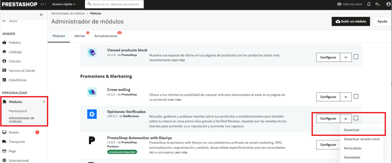The width and height of the screenshot is (392, 163).
Task: Switch to the Alertas tab
Action: (x=80, y=36)
